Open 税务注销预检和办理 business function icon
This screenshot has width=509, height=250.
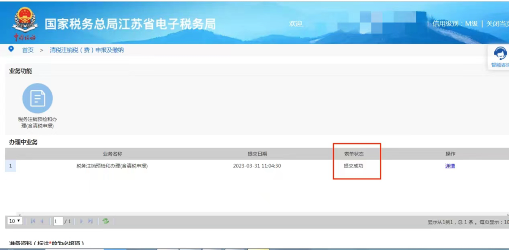(37, 98)
